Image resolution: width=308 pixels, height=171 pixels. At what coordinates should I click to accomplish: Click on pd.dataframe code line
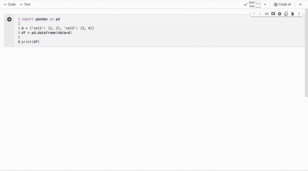pyautogui.click(x=47, y=33)
